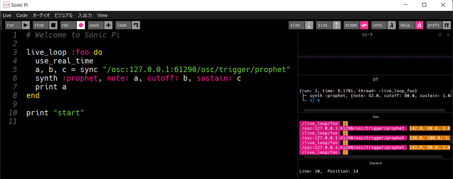
Task: Open info via the lambda icon
Action: coord(392,25)
